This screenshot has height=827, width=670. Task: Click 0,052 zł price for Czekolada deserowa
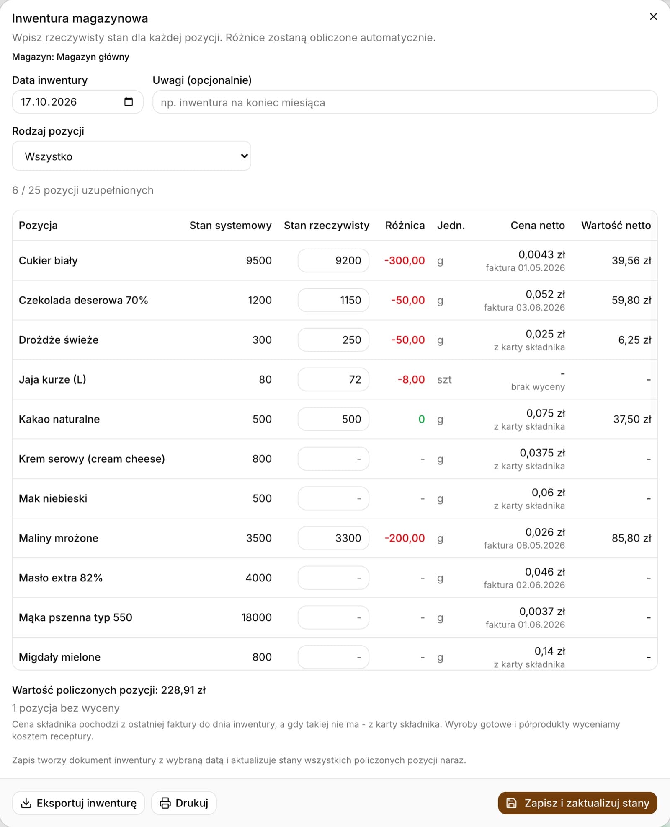545,294
